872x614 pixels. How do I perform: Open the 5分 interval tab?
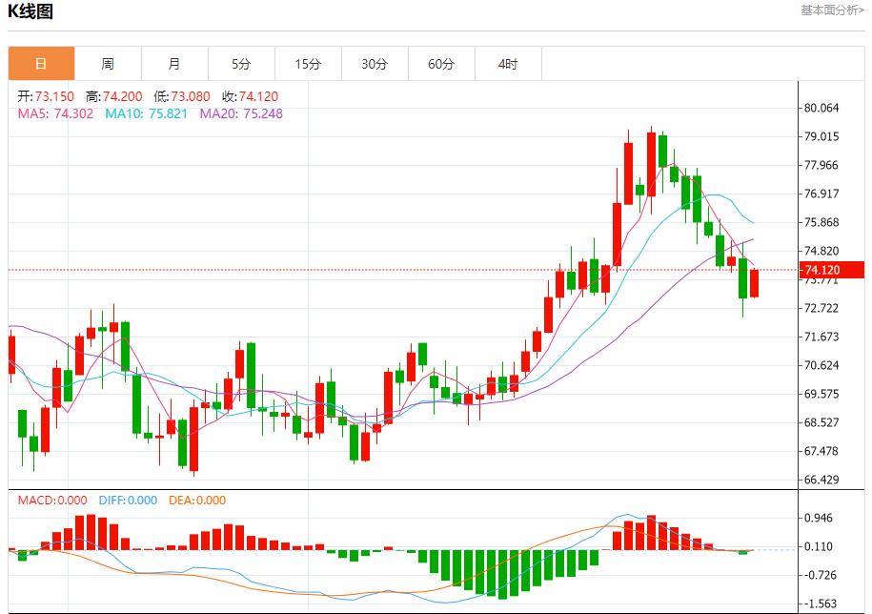coord(241,63)
